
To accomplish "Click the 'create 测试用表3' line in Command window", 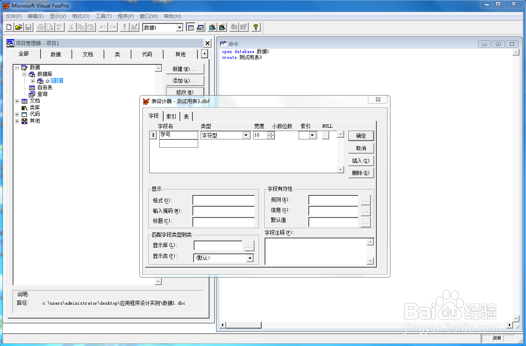I will [x=242, y=58].
